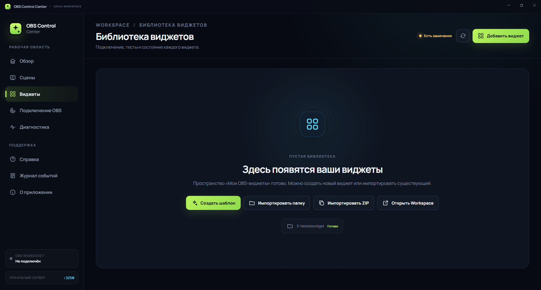The image size is (541, 290).
Task: Open the Диагностика pulse icon
Action: pyautogui.click(x=13, y=127)
